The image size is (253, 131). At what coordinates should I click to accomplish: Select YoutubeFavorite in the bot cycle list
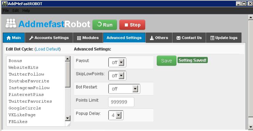(x=29, y=81)
